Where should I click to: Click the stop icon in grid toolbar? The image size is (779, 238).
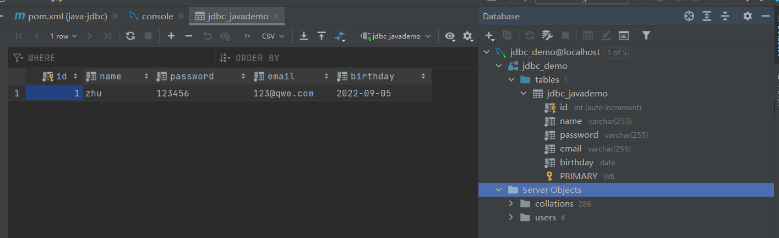click(148, 36)
